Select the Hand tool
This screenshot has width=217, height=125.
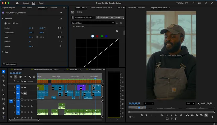4,108
